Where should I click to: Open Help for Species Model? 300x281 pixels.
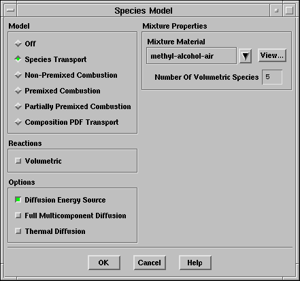coord(195,263)
